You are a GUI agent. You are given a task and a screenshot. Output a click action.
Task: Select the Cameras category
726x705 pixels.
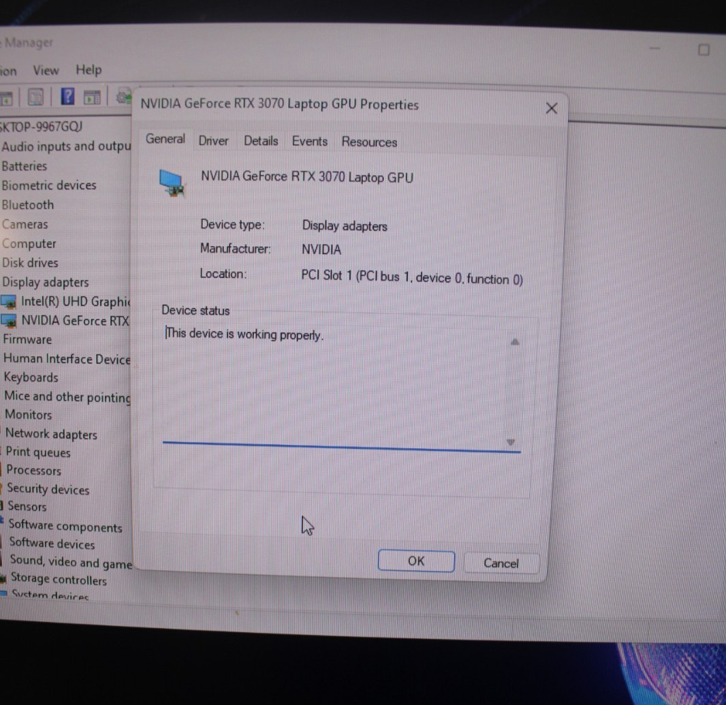tap(25, 224)
